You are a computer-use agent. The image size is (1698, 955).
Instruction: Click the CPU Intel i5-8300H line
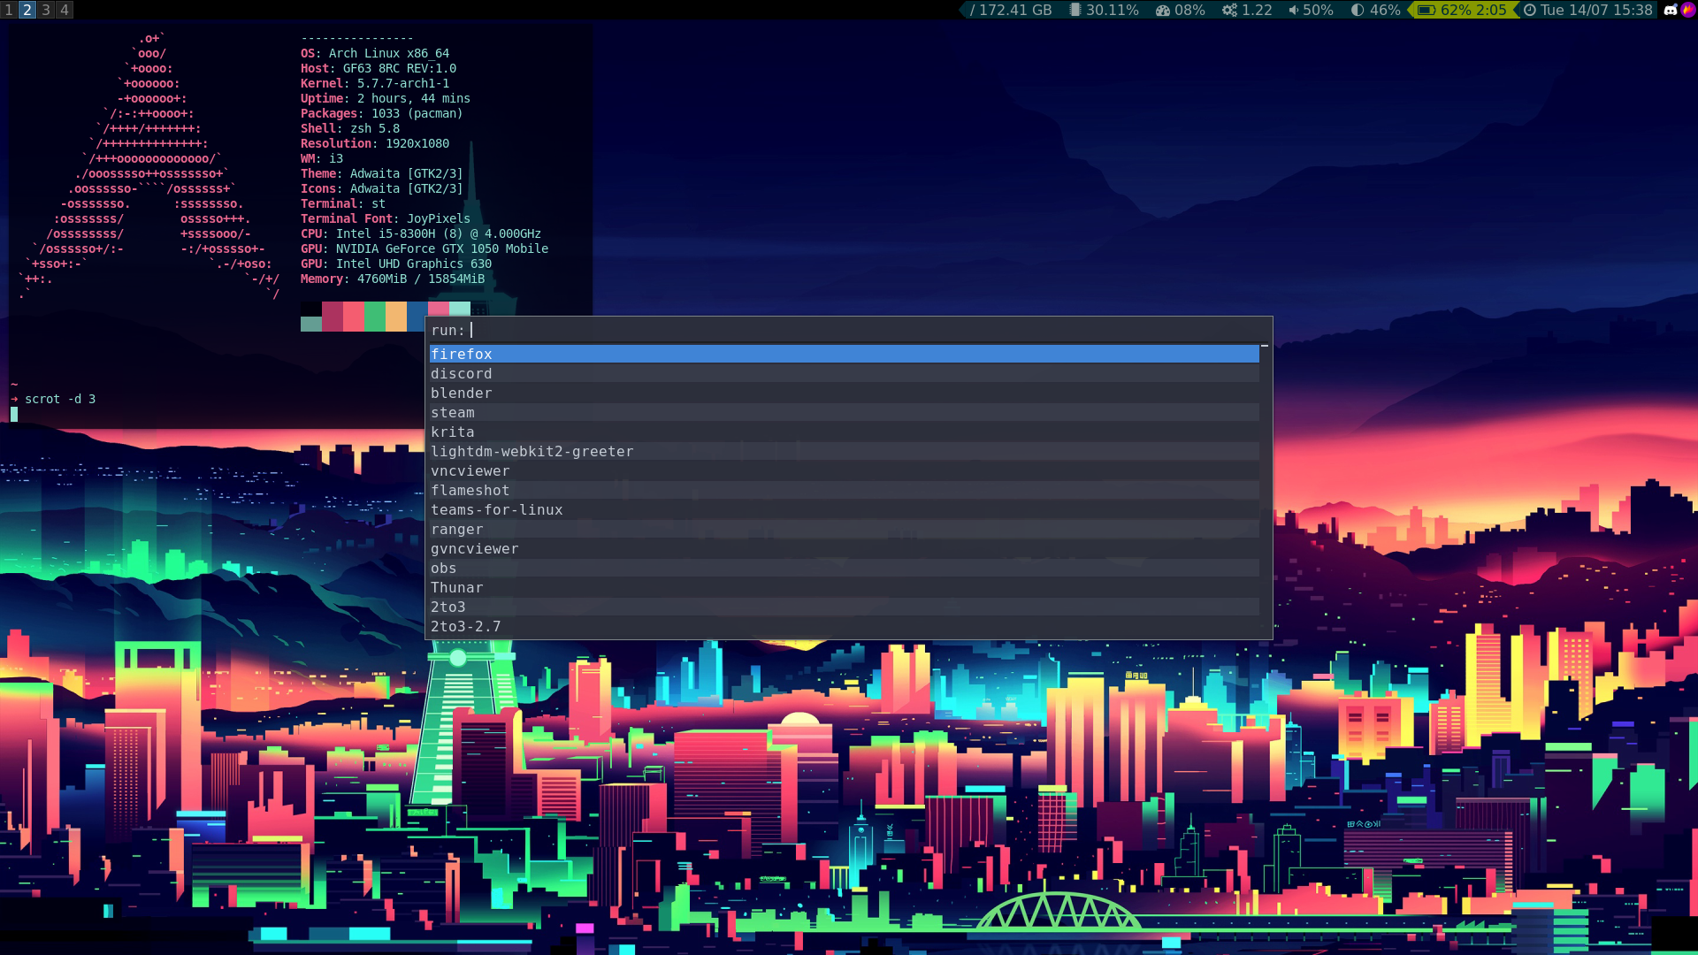421,233
